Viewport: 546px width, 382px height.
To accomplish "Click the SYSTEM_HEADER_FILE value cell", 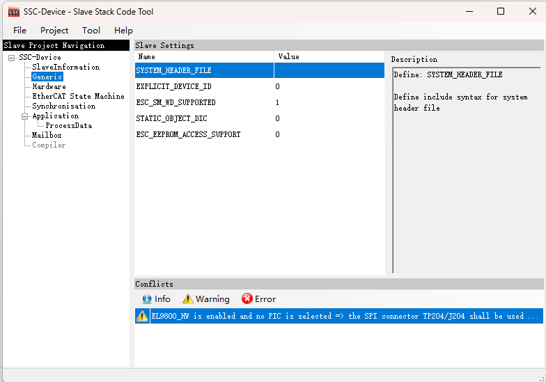I will 329,70.
